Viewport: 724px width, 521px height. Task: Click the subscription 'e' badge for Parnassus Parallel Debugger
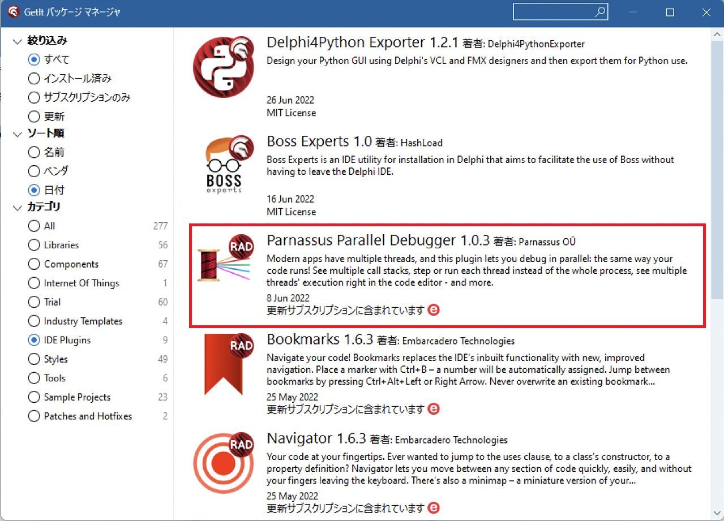pyautogui.click(x=434, y=310)
